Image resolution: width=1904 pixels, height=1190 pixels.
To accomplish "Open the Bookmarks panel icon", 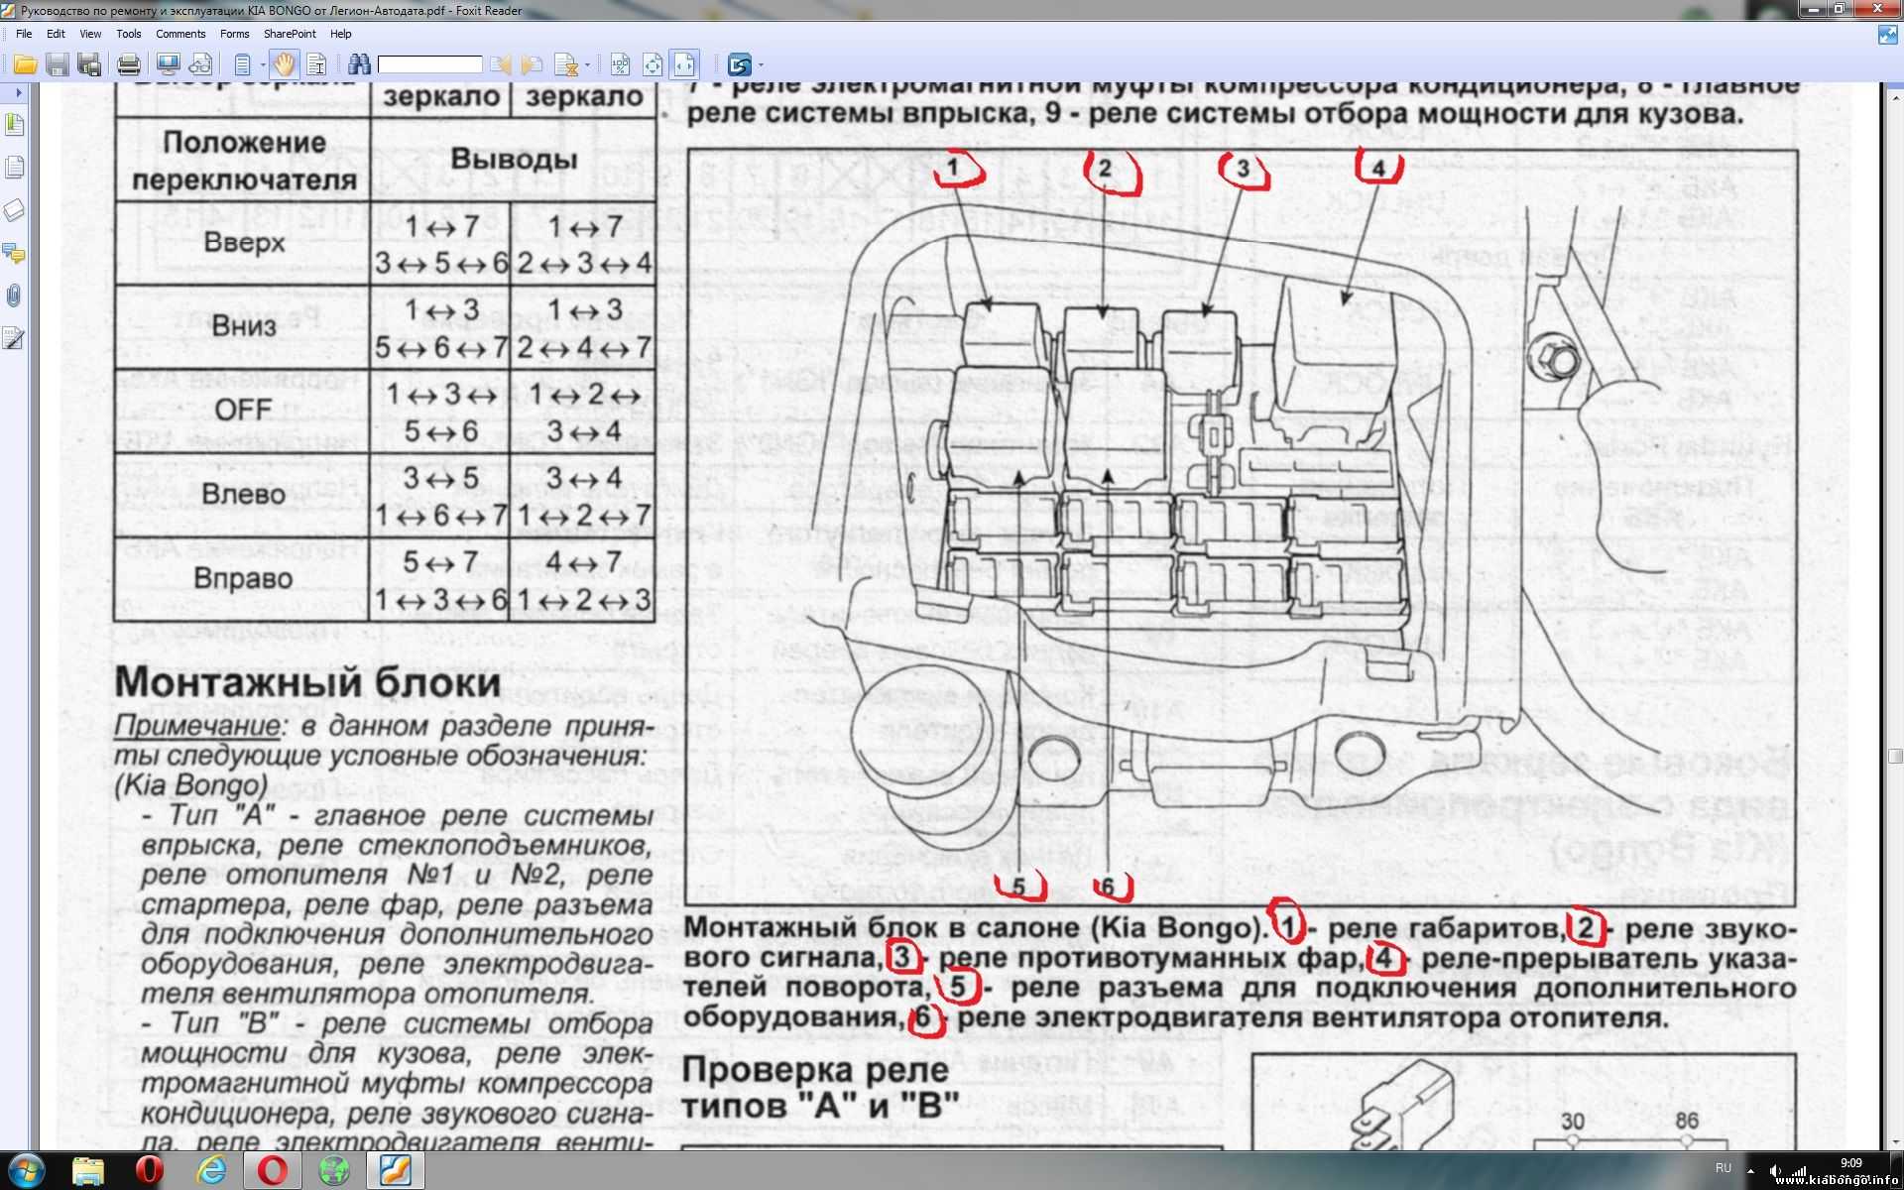I will point(14,125).
